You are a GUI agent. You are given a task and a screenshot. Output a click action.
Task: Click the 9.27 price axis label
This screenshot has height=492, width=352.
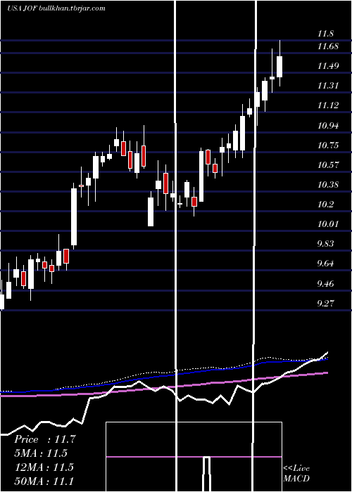tap(326, 304)
